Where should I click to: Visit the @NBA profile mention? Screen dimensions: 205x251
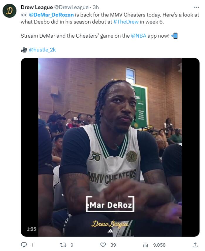point(137,36)
